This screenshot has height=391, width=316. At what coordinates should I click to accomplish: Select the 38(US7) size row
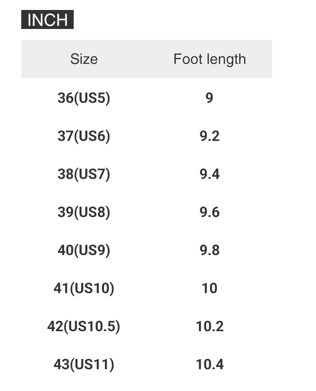pyautogui.click(x=84, y=174)
